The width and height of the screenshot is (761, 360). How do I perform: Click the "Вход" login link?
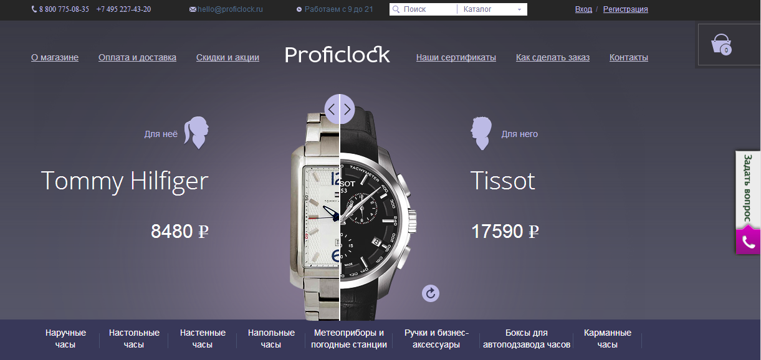click(x=583, y=9)
